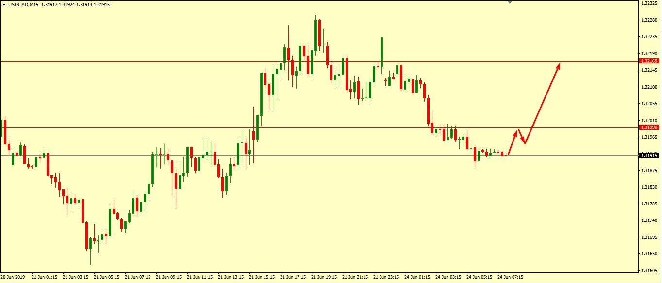Select the small downward red arrow segment
Viewport: 662px width, 283px height.
[x=522, y=137]
